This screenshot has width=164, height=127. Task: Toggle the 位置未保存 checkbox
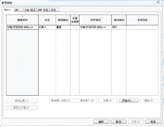tap(75, 27)
